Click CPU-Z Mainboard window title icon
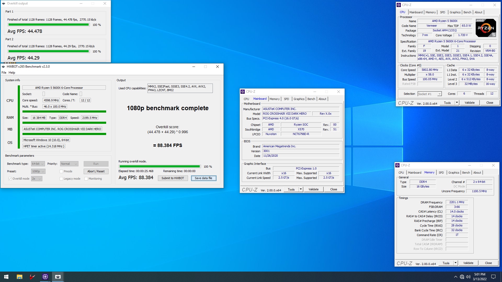 coord(242,92)
